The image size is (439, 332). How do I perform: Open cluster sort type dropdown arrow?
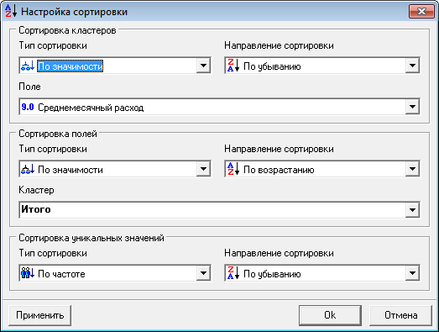click(203, 66)
